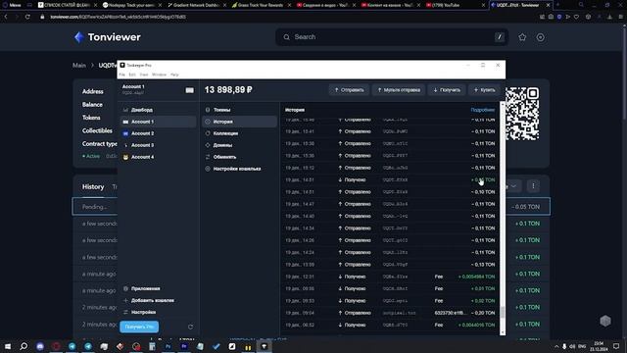Select Account 1 in the wallet list
This screenshot has height=353, width=627.
point(158,122)
